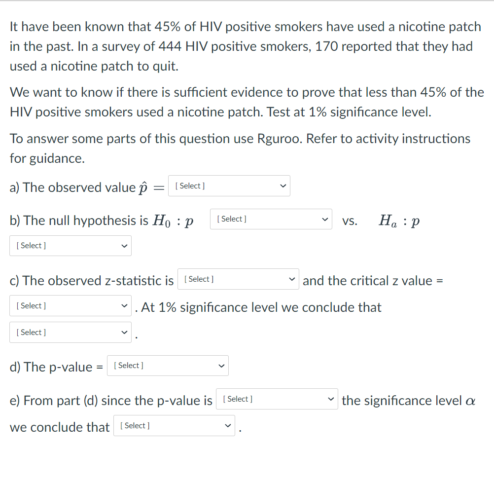Click the chevron on the z-statistic select
494x484 pixels.
point(292,279)
